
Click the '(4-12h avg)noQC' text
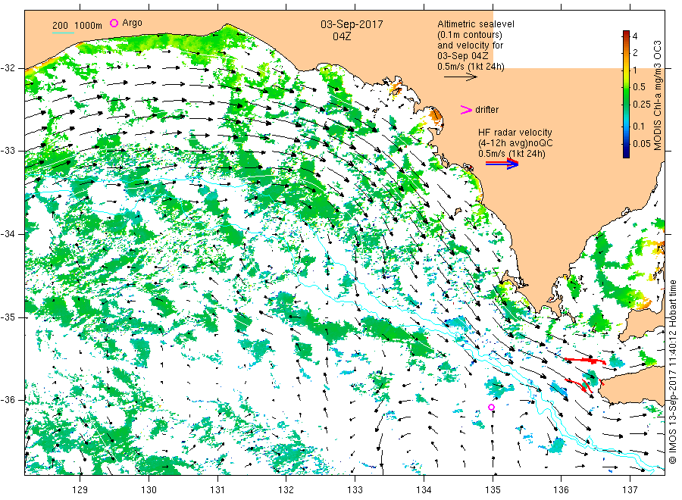coord(515,143)
